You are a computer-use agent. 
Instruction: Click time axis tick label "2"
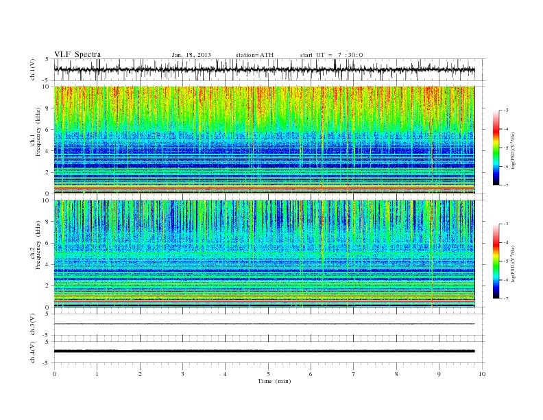(x=140, y=374)
